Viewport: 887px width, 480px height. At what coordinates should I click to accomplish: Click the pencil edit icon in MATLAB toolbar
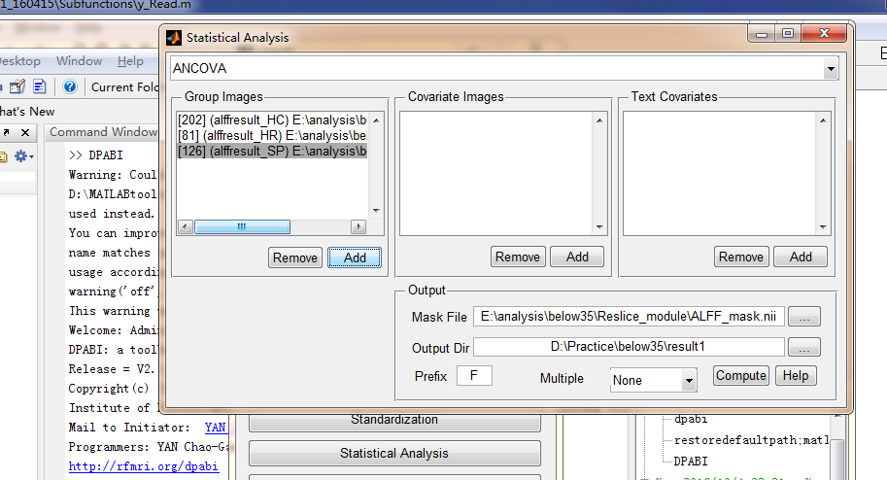[17, 86]
